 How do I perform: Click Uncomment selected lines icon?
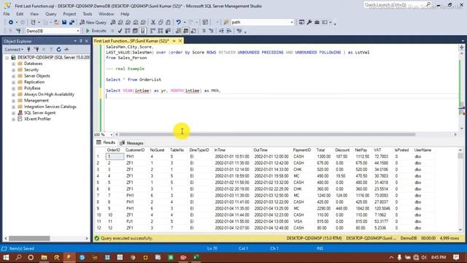[x=211, y=31]
